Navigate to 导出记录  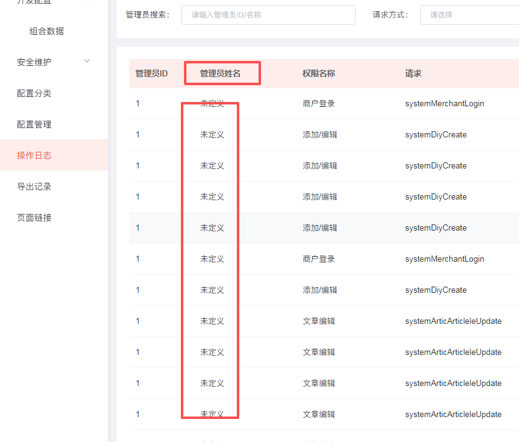[34, 186]
